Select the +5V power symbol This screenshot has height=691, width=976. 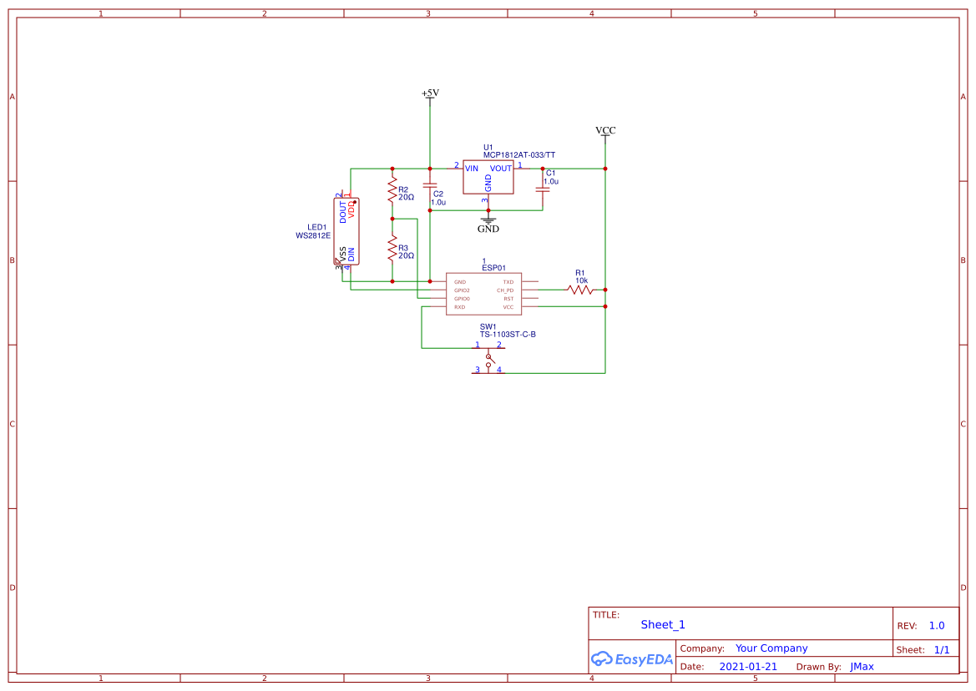point(430,97)
